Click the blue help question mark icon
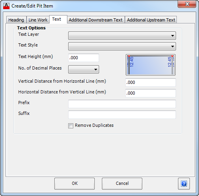199x196 pixels. click(184, 184)
